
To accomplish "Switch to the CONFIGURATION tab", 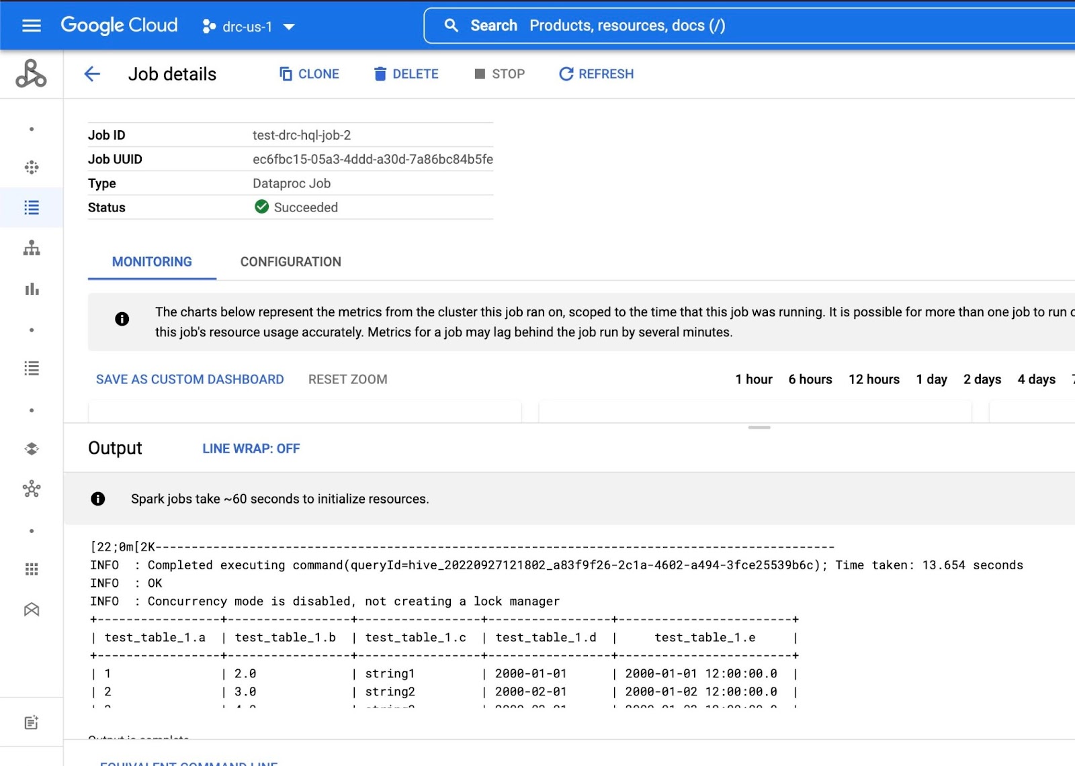I will pos(290,262).
